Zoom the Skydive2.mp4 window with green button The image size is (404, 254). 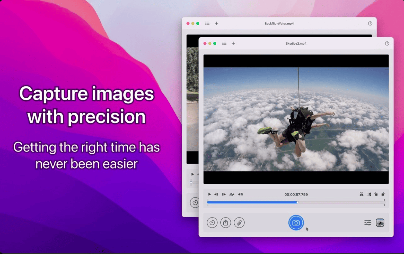point(215,43)
